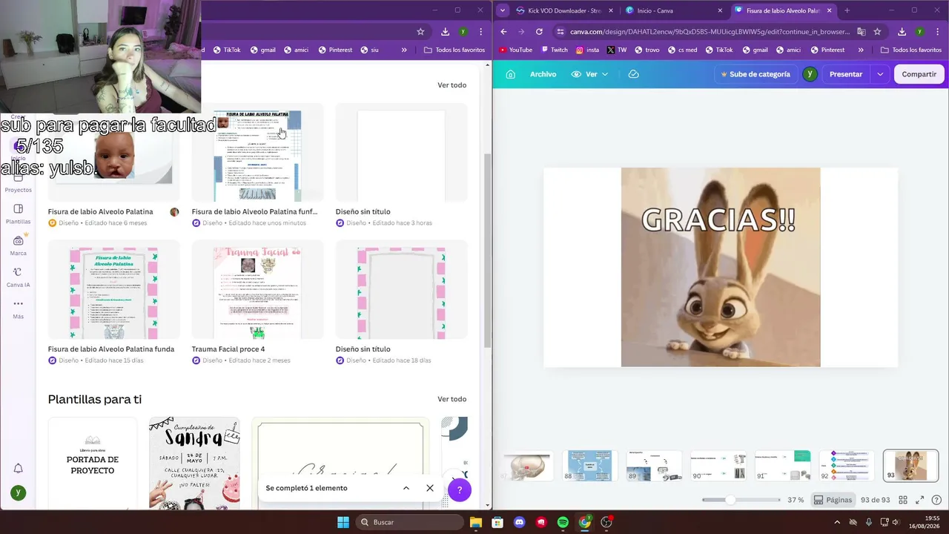The height and width of the screenshot is (534, 949).
Task: Bookmark the page in the left browser window
Action: (420, 32)
